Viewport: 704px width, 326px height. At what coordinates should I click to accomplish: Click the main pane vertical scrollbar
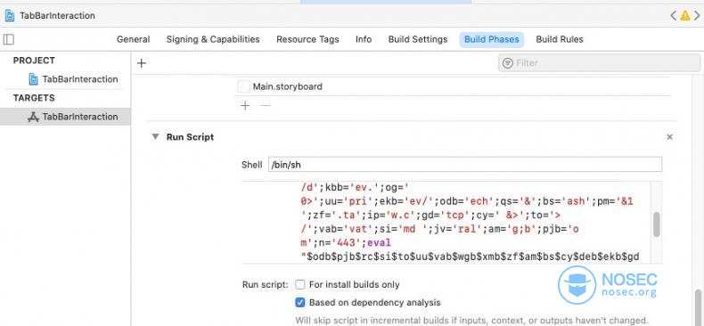point(698,307)
